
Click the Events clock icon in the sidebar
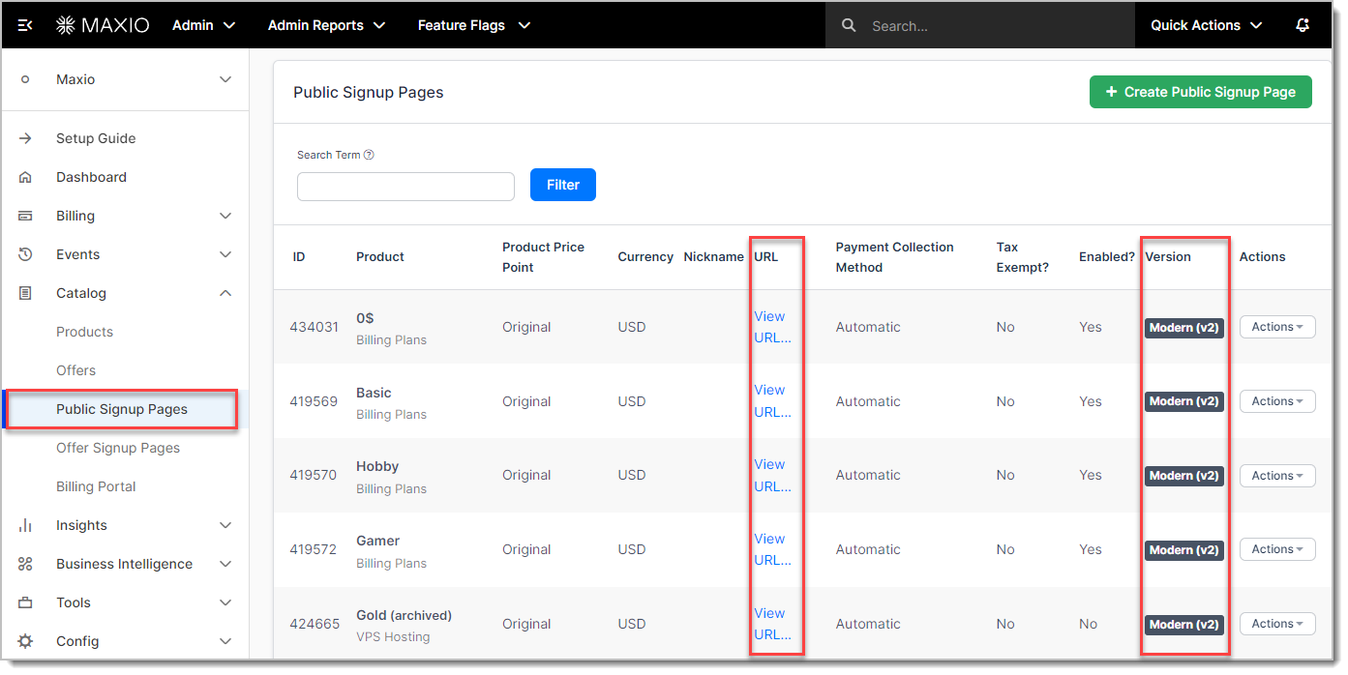coord(26,254)
